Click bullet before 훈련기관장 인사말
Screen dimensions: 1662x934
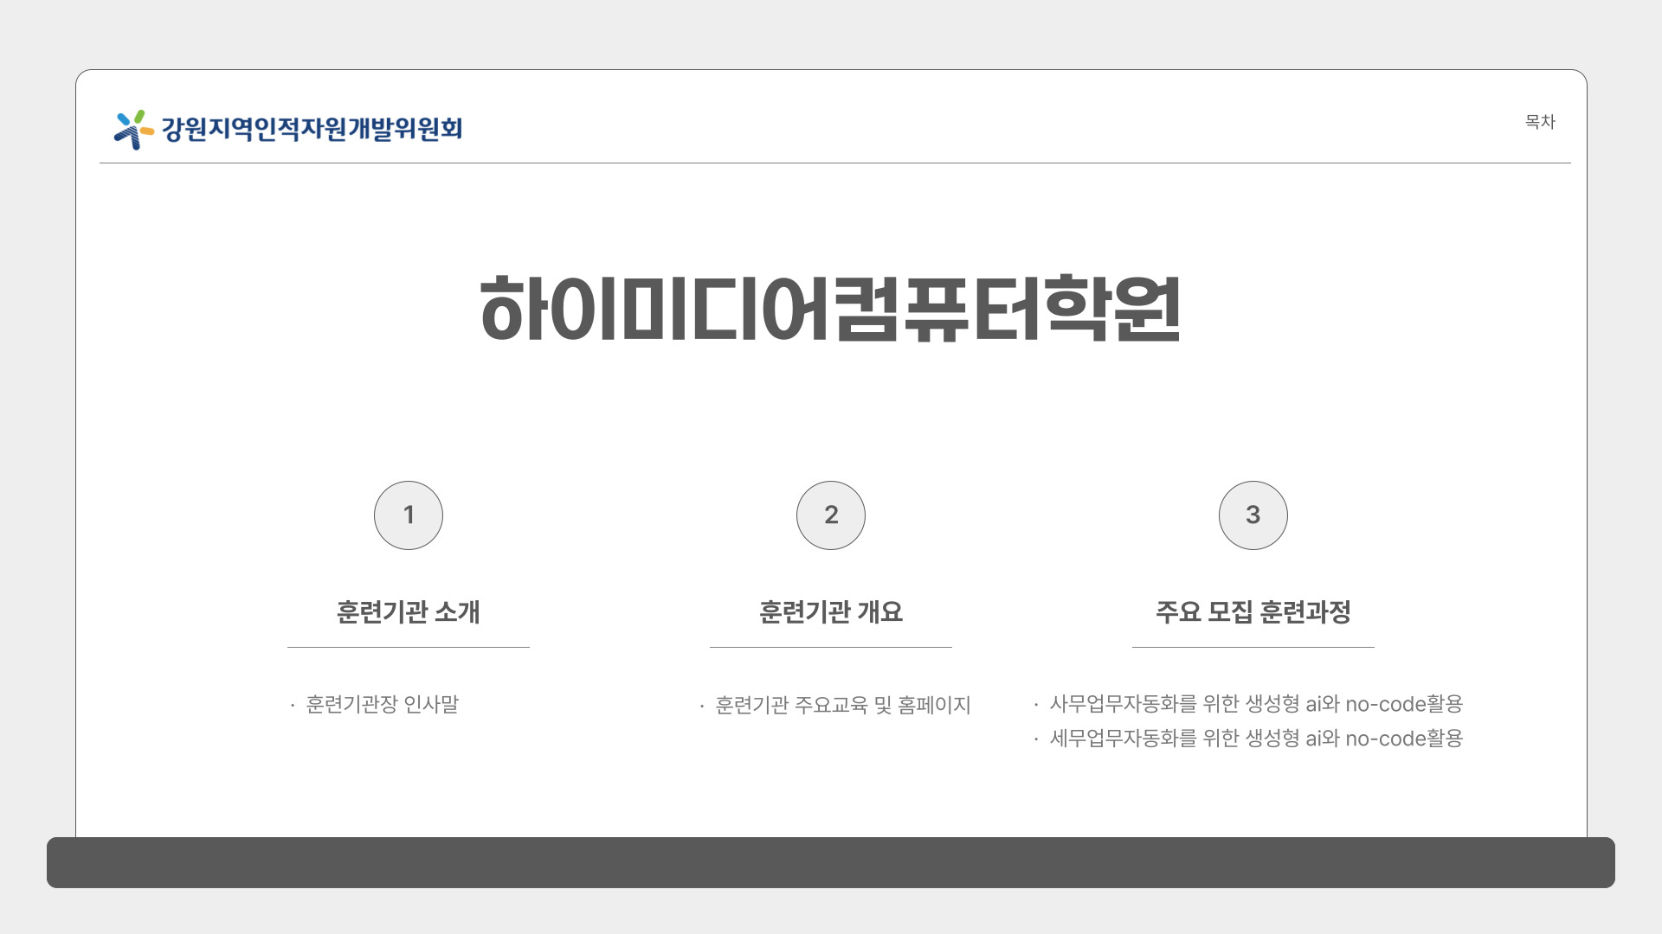pos(293,707)
